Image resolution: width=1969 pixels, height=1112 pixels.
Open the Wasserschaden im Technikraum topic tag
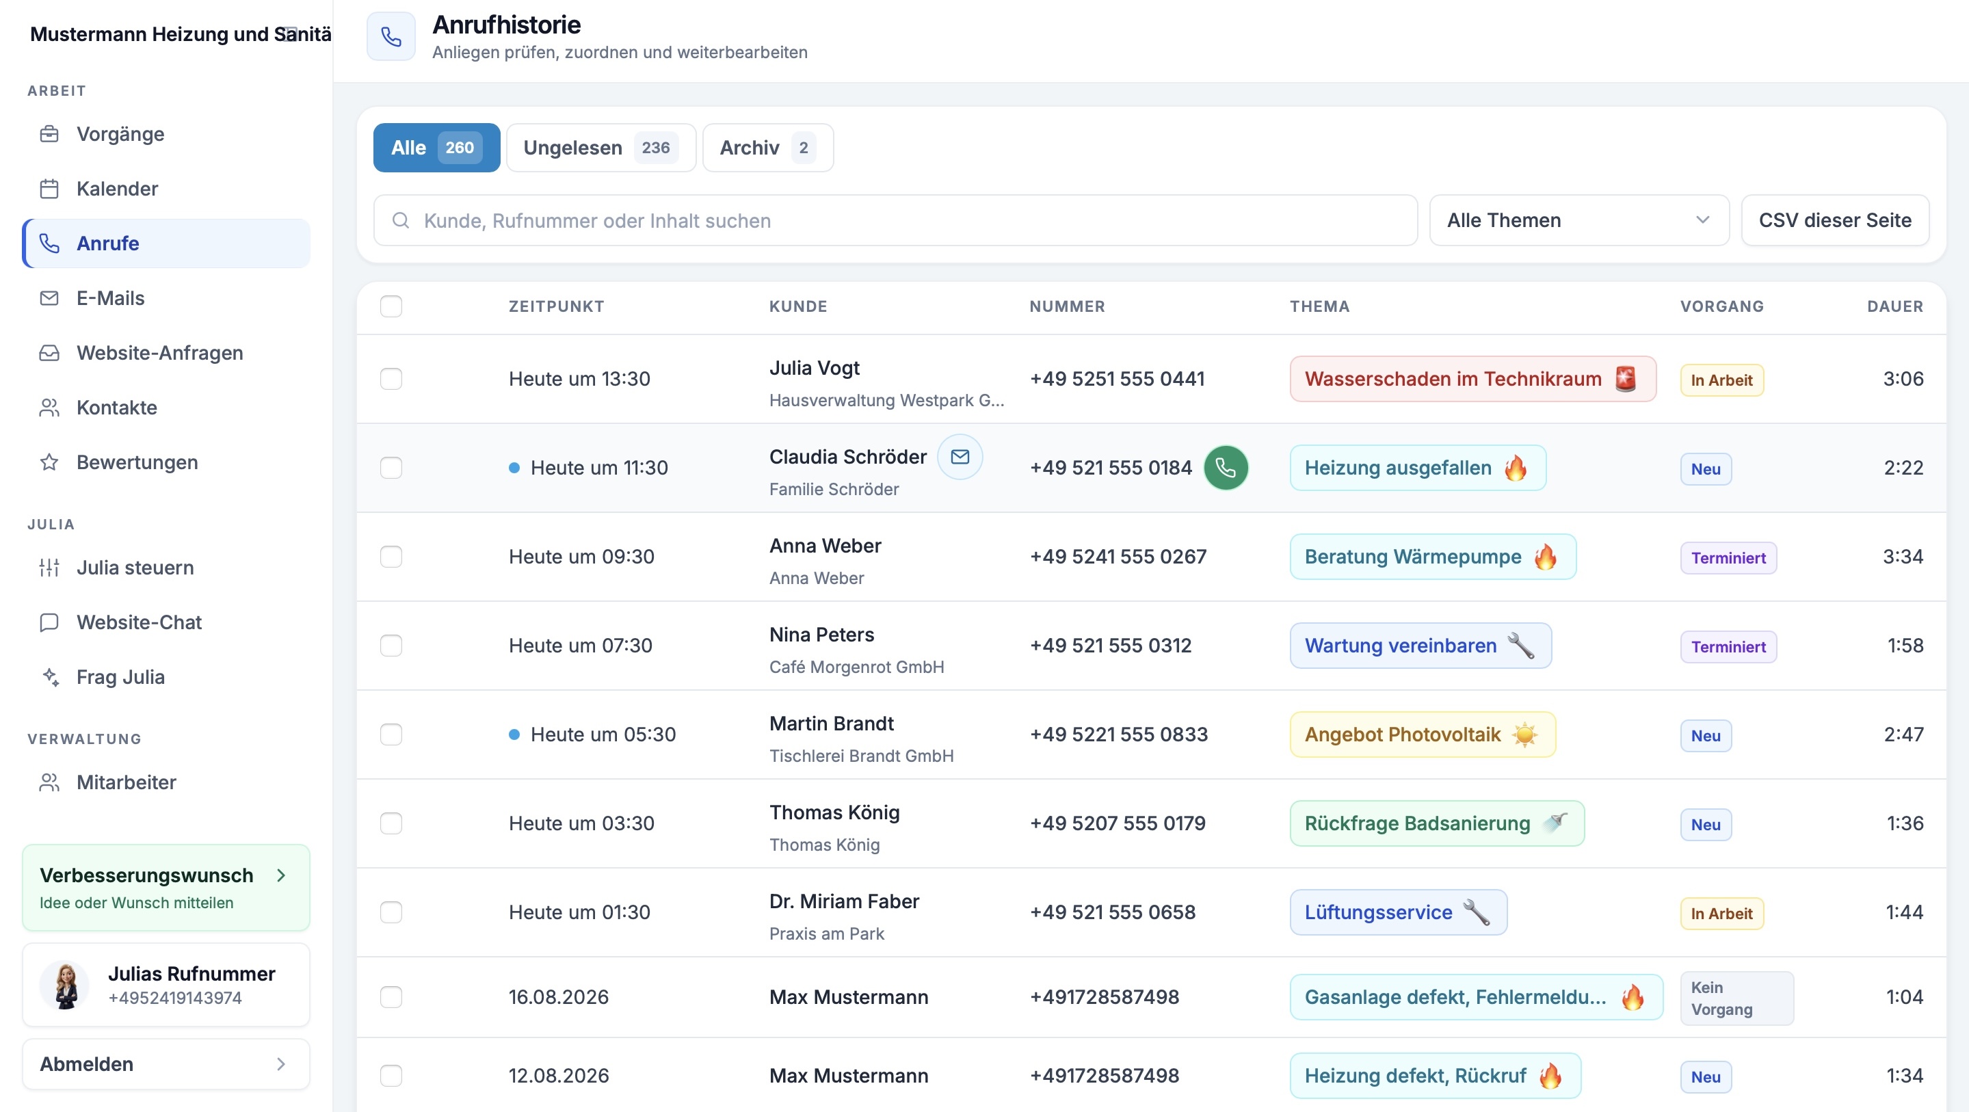pos(1472,379)
